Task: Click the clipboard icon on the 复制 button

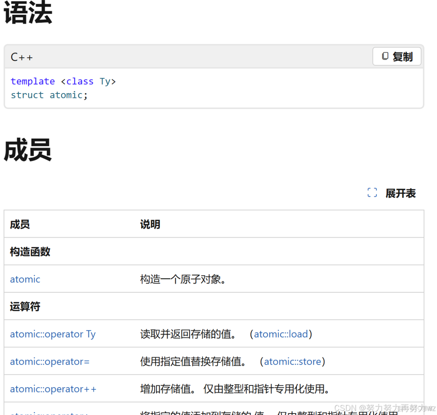Action: (385, 56)
